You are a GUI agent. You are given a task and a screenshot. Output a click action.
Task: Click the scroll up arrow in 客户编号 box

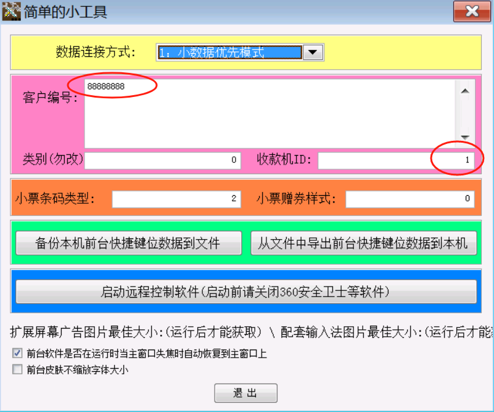465,91
